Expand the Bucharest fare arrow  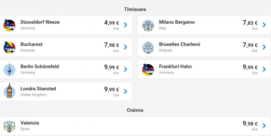coord(126,47)
